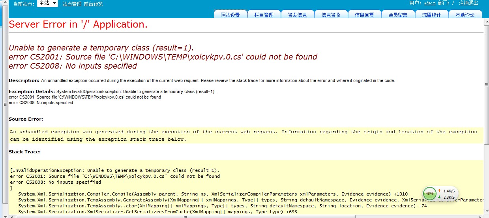
Task: Go to the 信息签收 tab
Action: pyautogui.click(x=331, y=15)
